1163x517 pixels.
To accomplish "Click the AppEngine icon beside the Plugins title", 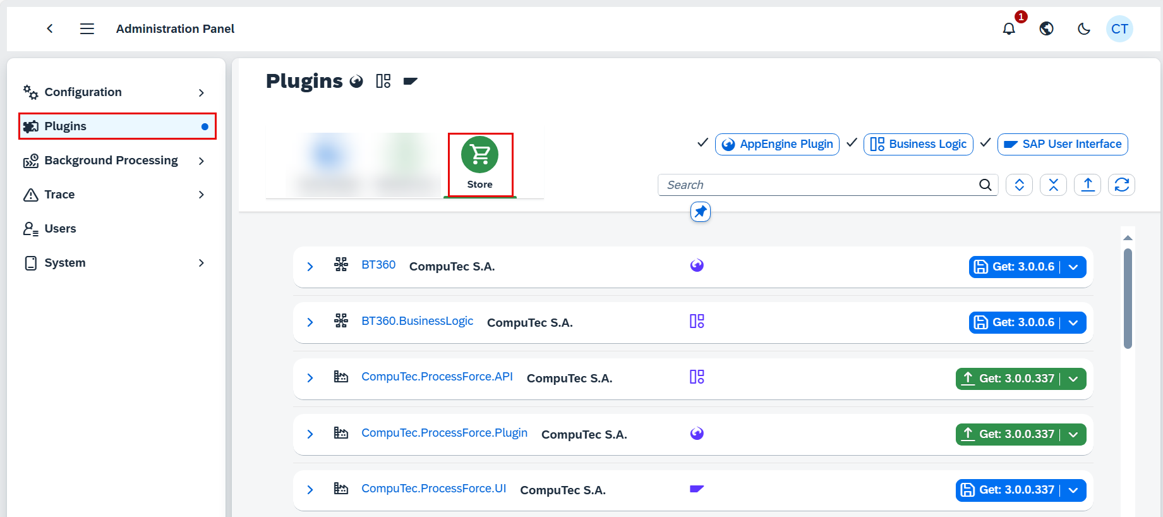I will tap(356, 81).
